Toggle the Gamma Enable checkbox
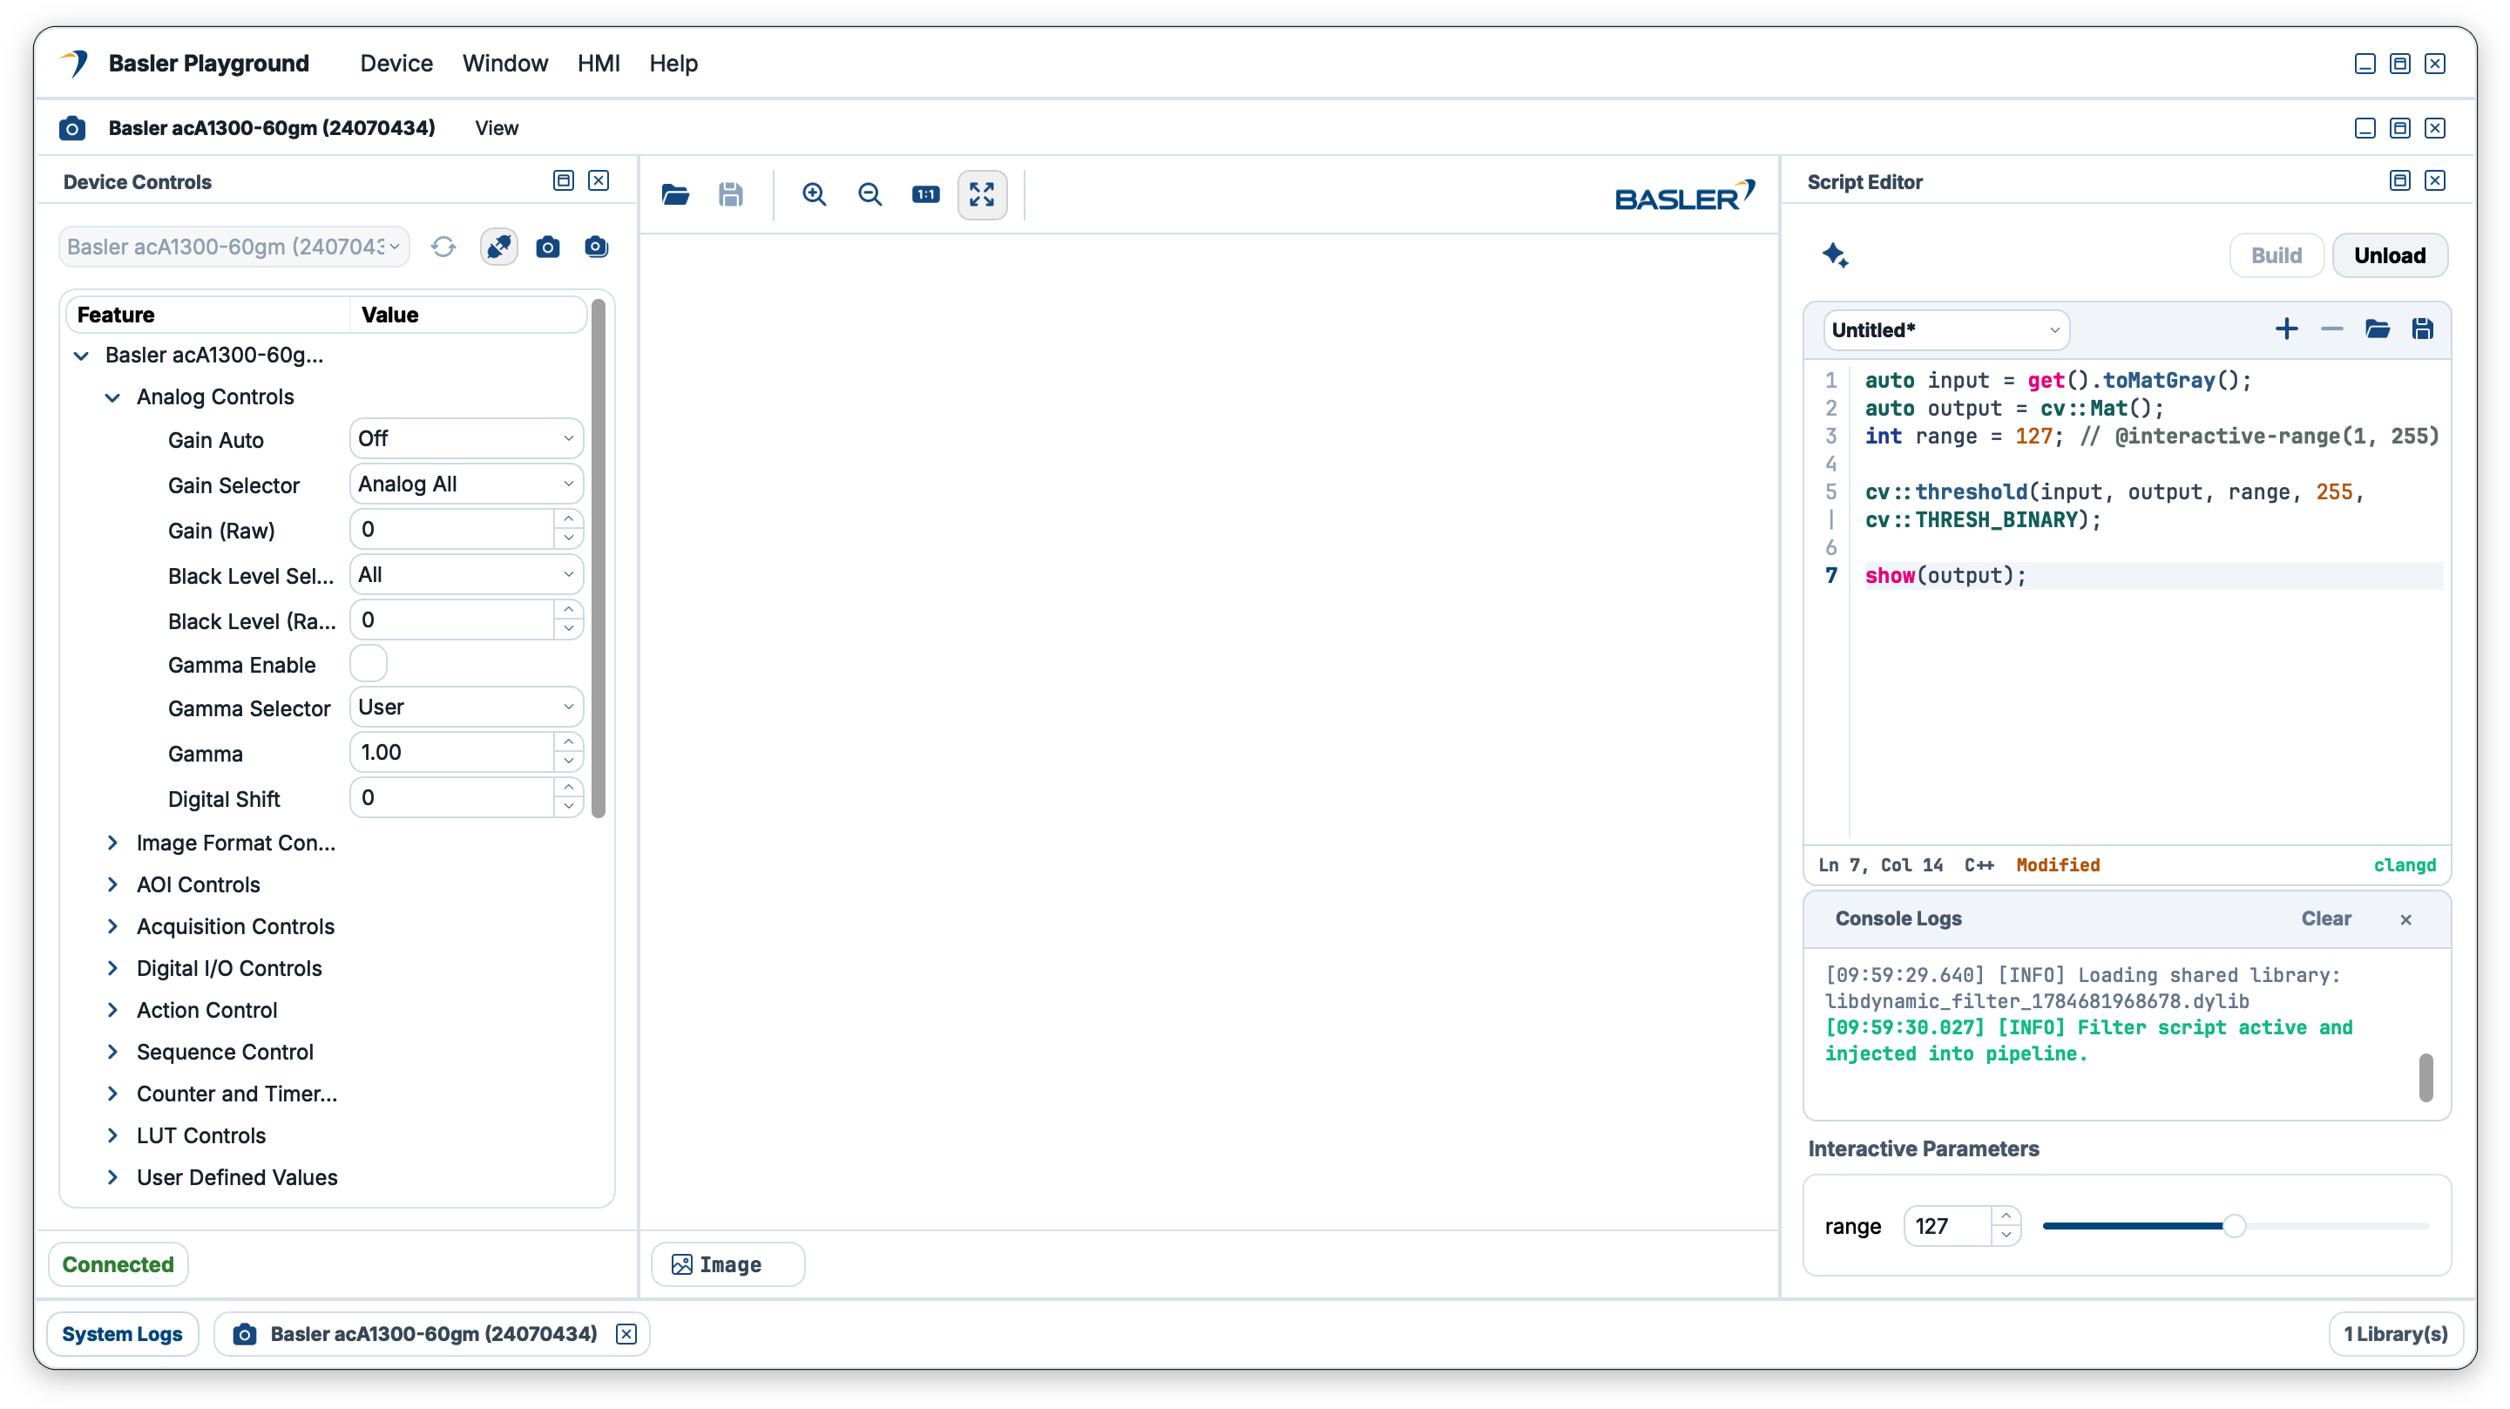This screenshot has height=1409, width=2510. (x=369, y=664)
